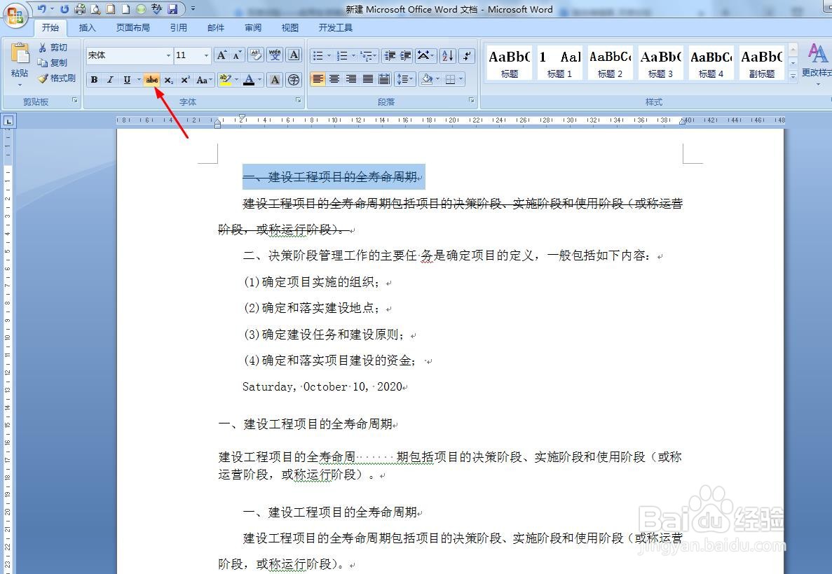
Task: Toggle Italic formatting
Action: (x=109, y=79)
